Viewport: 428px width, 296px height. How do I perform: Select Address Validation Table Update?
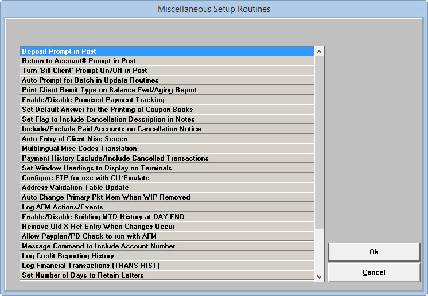point(166,188)
